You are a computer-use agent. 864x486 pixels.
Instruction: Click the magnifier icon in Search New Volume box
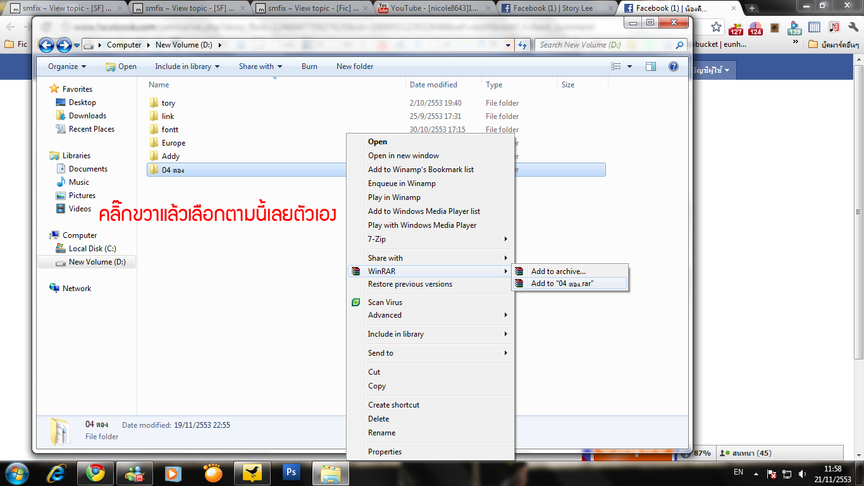pos(680,45)
